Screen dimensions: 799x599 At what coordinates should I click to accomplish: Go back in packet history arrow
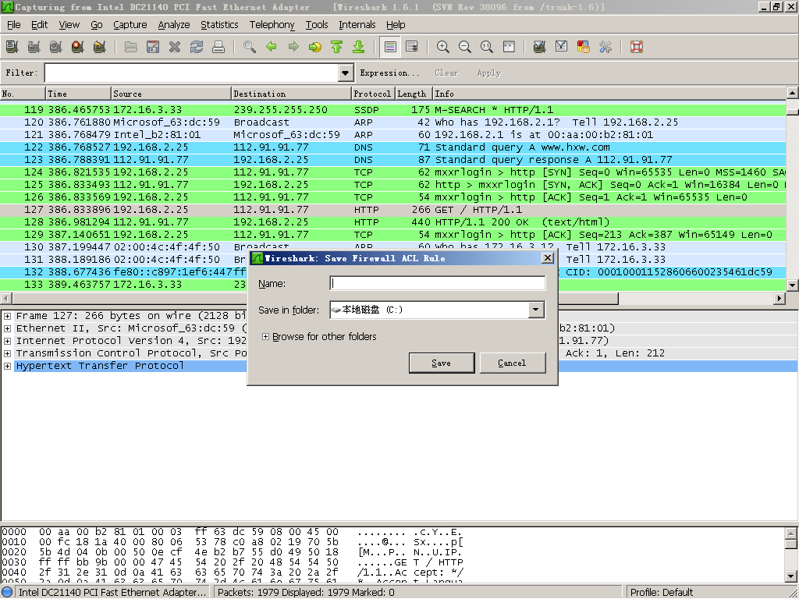click(x=272, y=47)
